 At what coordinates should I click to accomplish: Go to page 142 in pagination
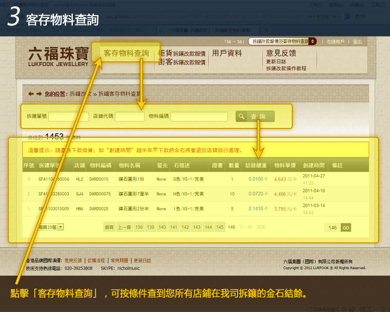185,227
